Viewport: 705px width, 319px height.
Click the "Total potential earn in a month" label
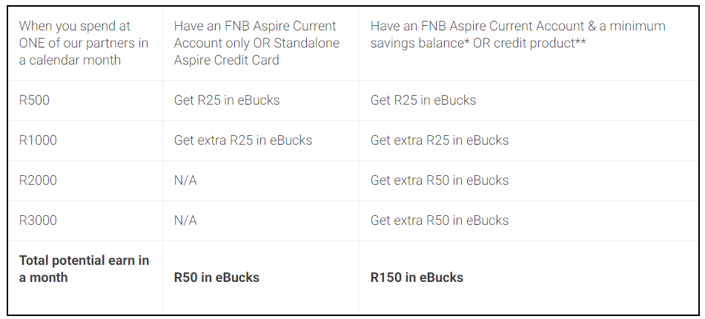tap(84, 269)
